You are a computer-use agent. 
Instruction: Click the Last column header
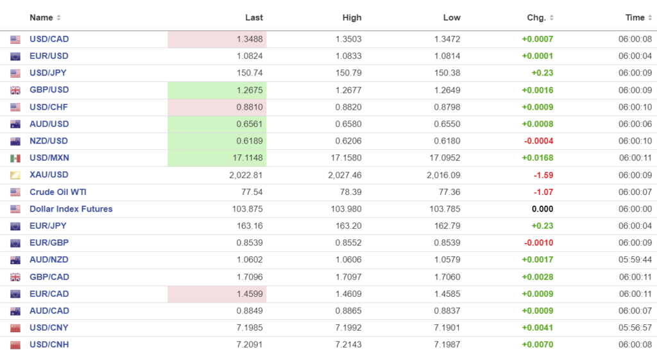point(254,17)
